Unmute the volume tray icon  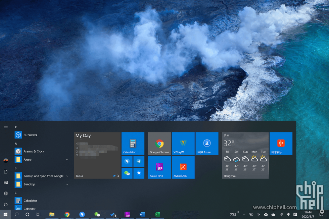tap(258, 214)
